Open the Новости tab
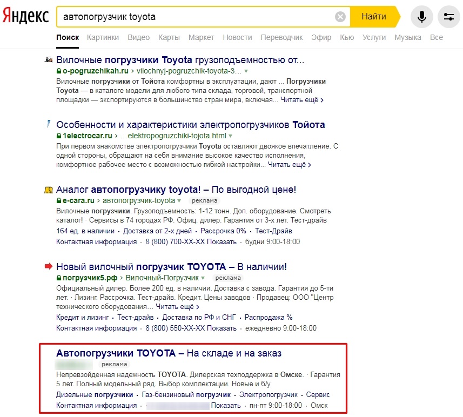 pos(237,37)
